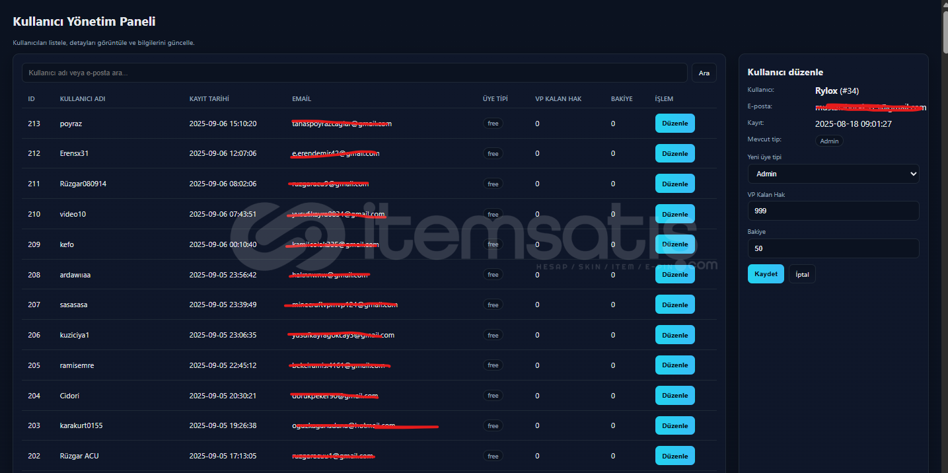Click Düzenle for user video10
The width and height of the screenshot is (948, 473).
(675, 214)
